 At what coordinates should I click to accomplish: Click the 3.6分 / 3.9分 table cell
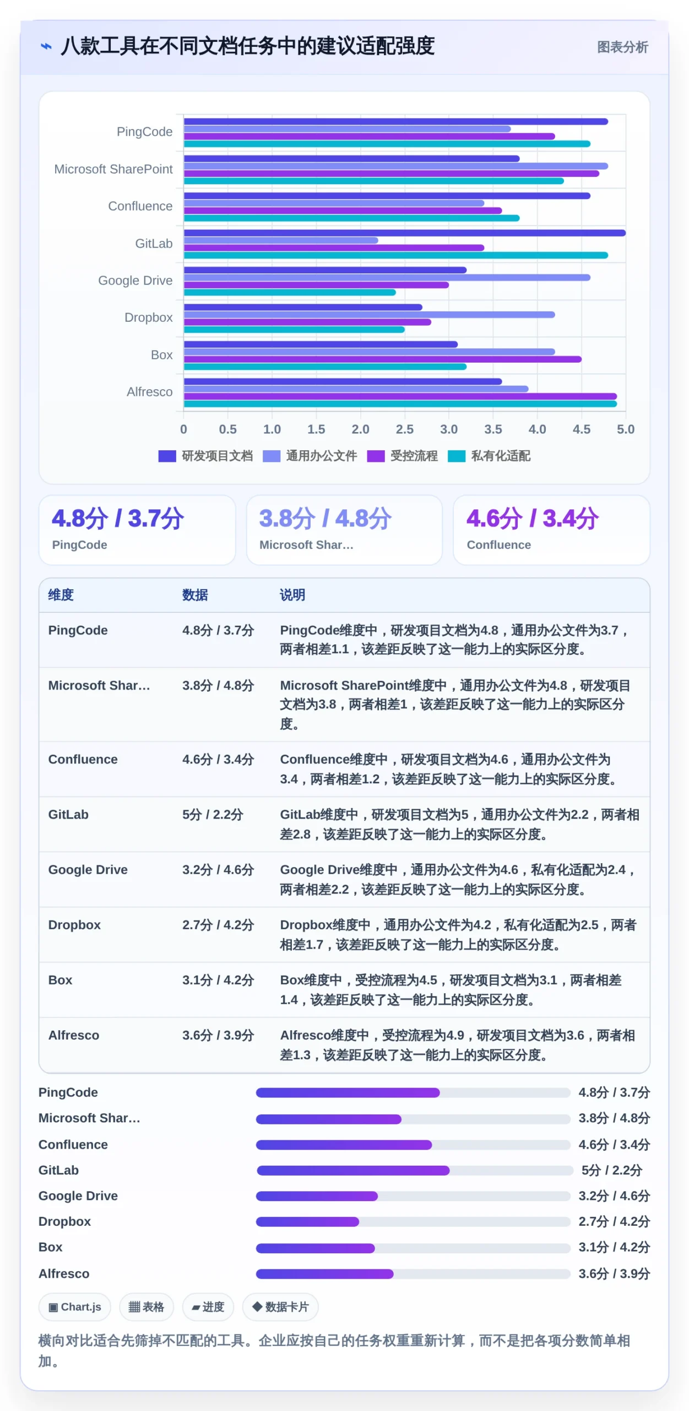(x=218, y=1035)
